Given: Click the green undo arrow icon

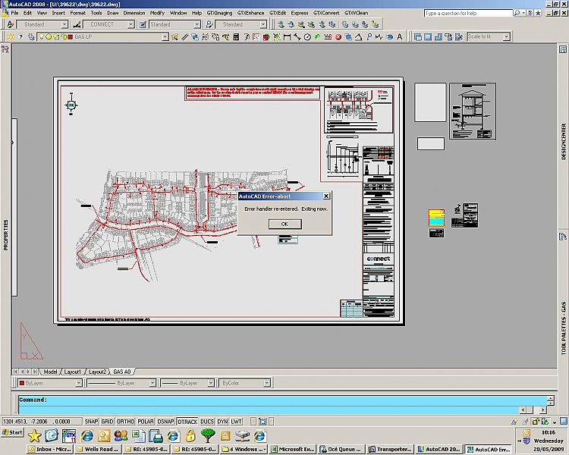Looking at the screenshot, I should [x=318, y=36].
